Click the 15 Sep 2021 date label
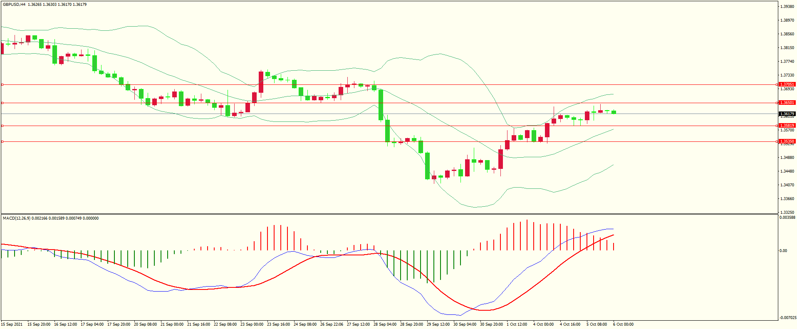Image resolution: width=797 pixels, height=329 pixels. (x=12, y=324)
